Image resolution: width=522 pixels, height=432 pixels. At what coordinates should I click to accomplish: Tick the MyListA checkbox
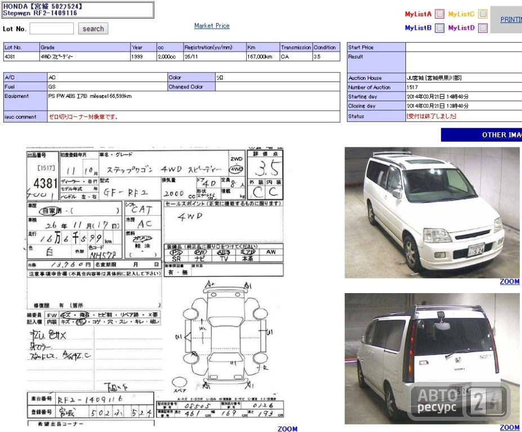tap(440, 14)
